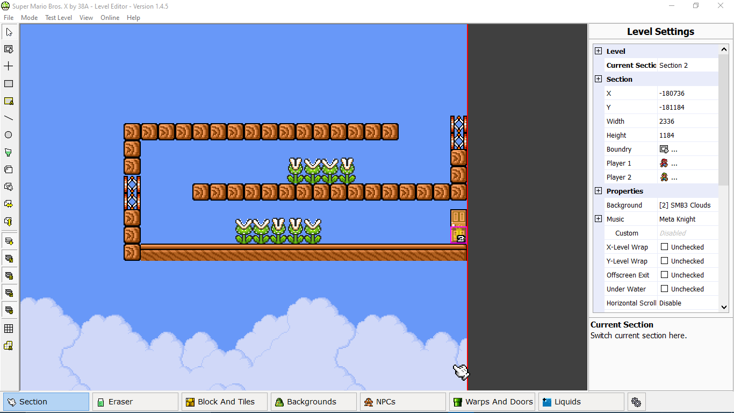Click the bottom grid-with-lock icon in left toolbar
This screenshot has width=734, height=413.
tap(9, 346)
